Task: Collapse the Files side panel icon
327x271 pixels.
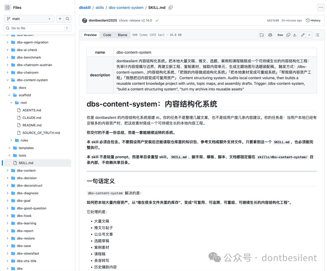Action: coord(8,8)
